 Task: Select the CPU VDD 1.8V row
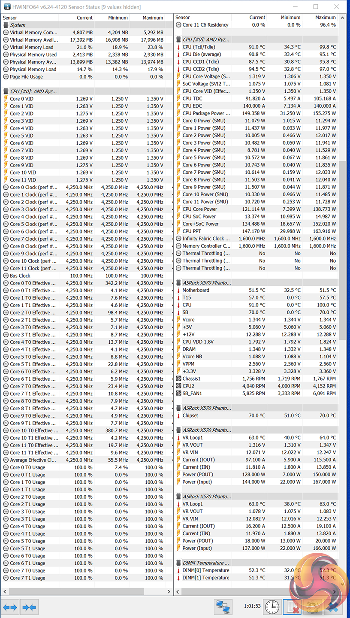click(x=256, y=342)
